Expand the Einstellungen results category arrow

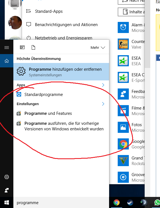(103, 104)
